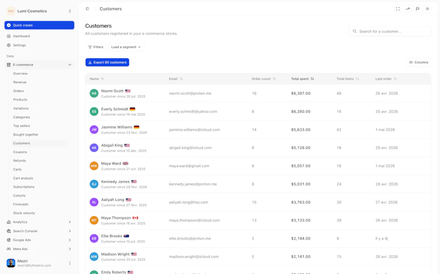Open Carts in sidebar
Image resolution: width=440 pixels, height=274 pixels.
[x=17, y=170]
